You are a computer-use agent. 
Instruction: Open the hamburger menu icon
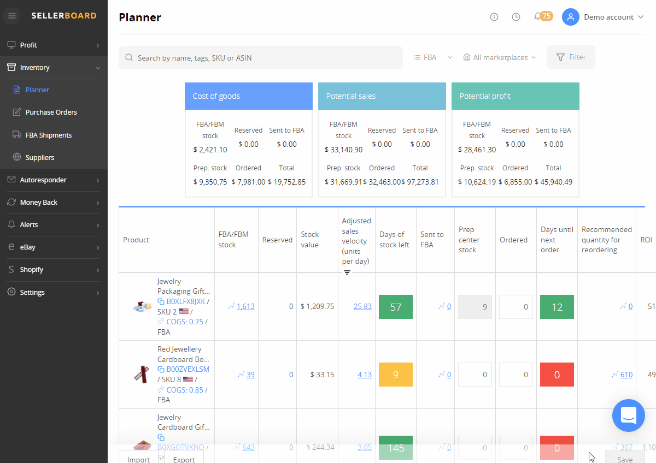[x=12, y=16]
